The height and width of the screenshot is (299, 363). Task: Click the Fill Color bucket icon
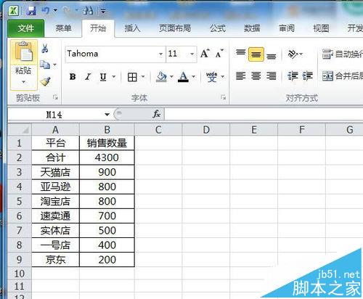point(161,77)
